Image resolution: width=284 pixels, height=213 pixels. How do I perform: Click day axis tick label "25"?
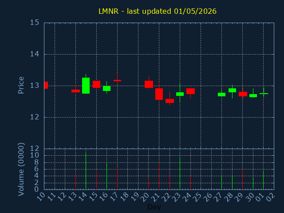point(197,197)
